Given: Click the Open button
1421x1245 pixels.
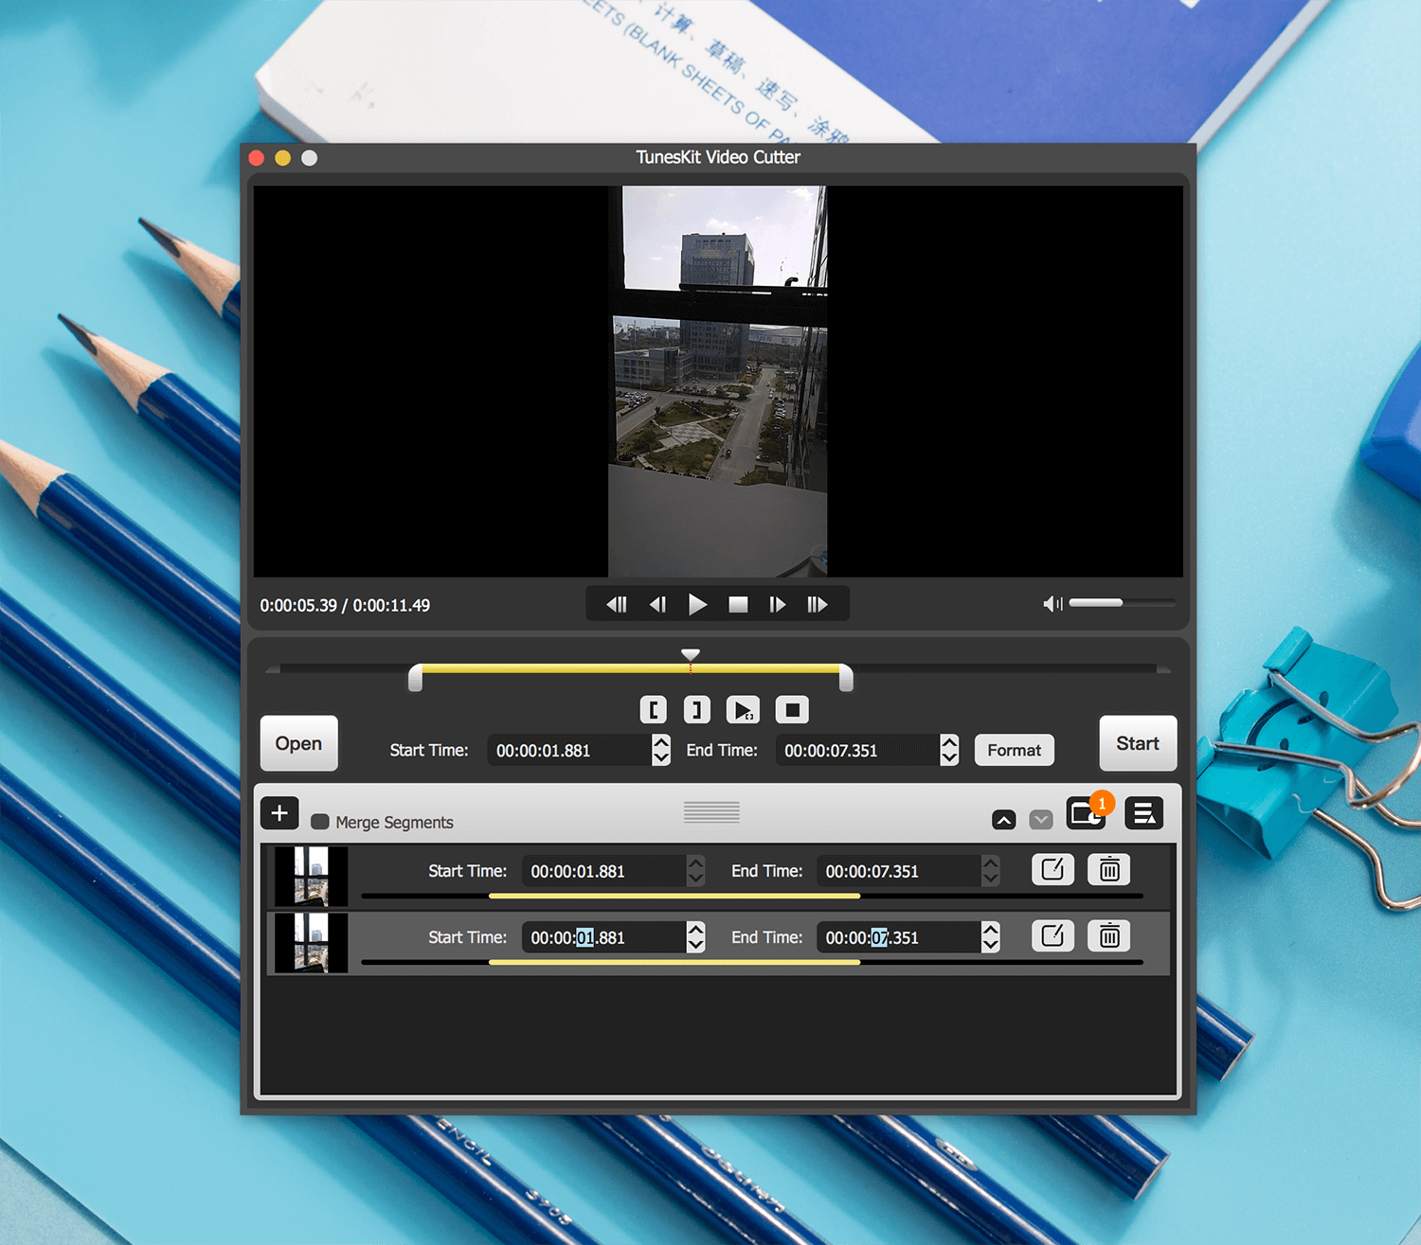Looking at the screenshot, I should [298, 743].
